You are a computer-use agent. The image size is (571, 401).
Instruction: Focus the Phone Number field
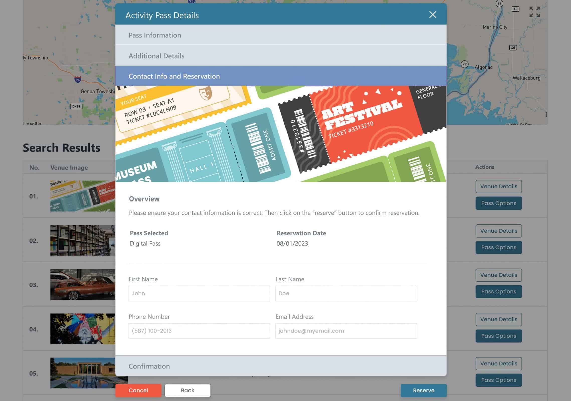199,331
